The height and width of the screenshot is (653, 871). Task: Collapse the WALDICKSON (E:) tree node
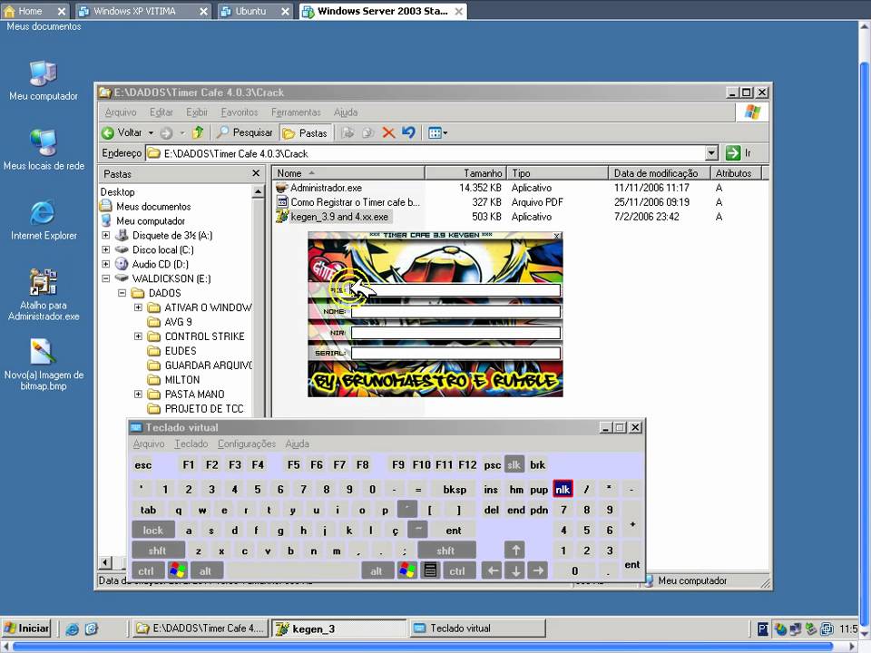coord(105,278)
